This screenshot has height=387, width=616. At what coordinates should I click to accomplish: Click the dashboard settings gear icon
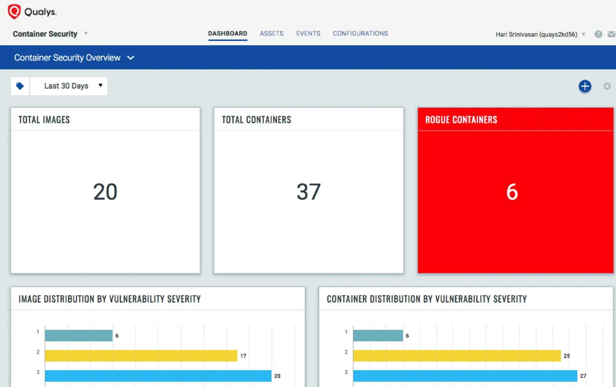608,86
